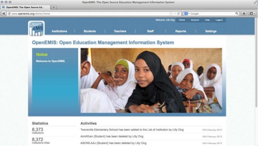
Task: Click the Help link
Action: click(x=207, y=20)
